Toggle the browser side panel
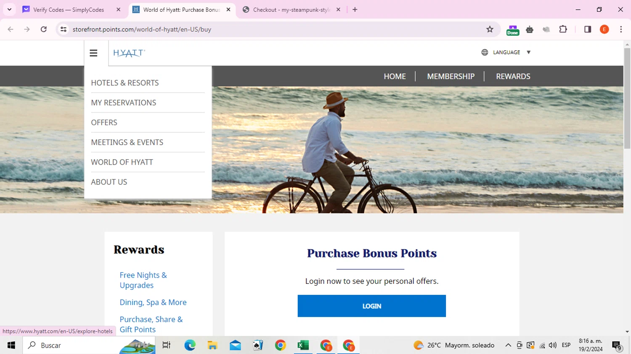Screen dimensions: 631x354 click(x=588, y=29)
